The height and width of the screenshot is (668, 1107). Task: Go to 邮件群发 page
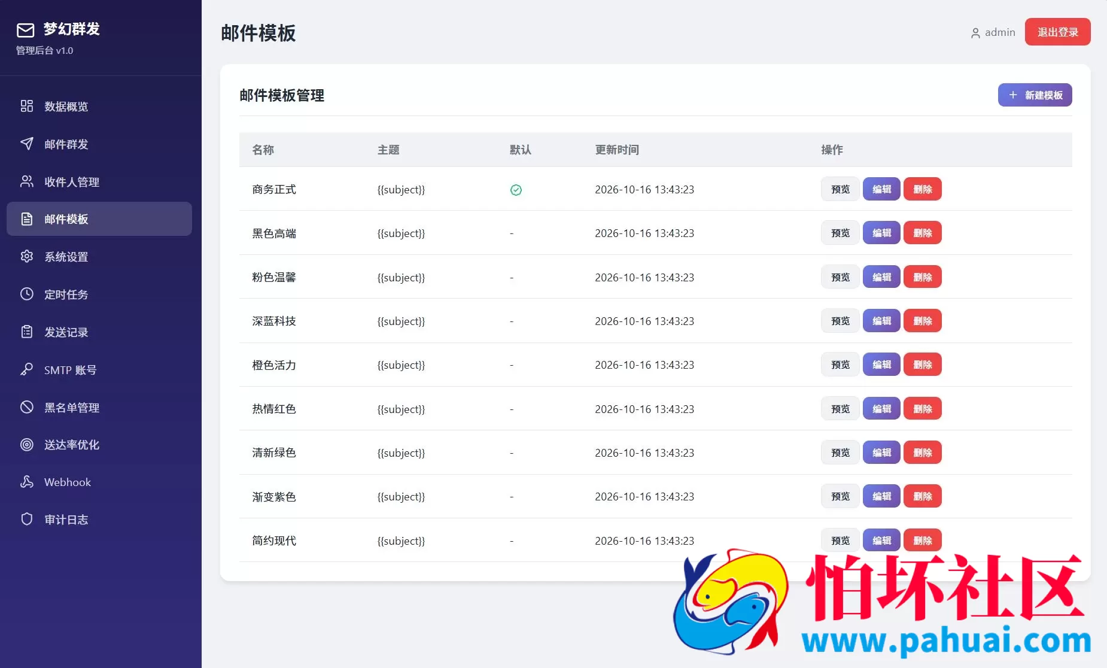(99, 144)
